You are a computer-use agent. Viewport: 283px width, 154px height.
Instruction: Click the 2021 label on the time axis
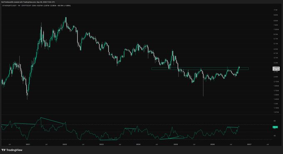(28, 144)
